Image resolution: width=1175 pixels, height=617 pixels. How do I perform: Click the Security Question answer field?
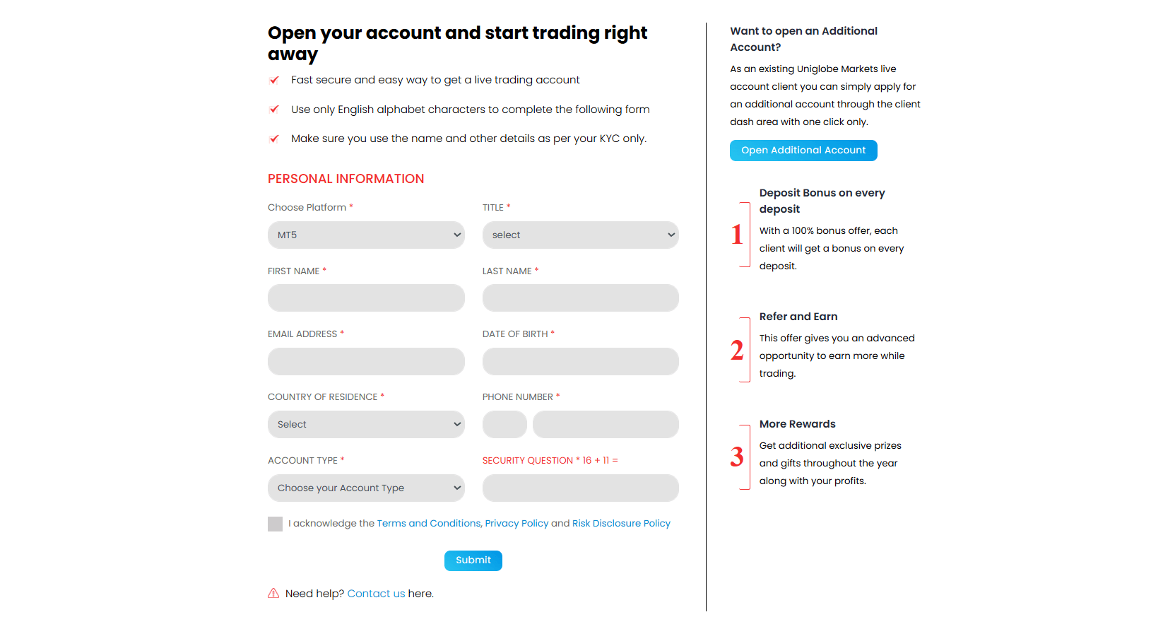click(x=581, y=488)
